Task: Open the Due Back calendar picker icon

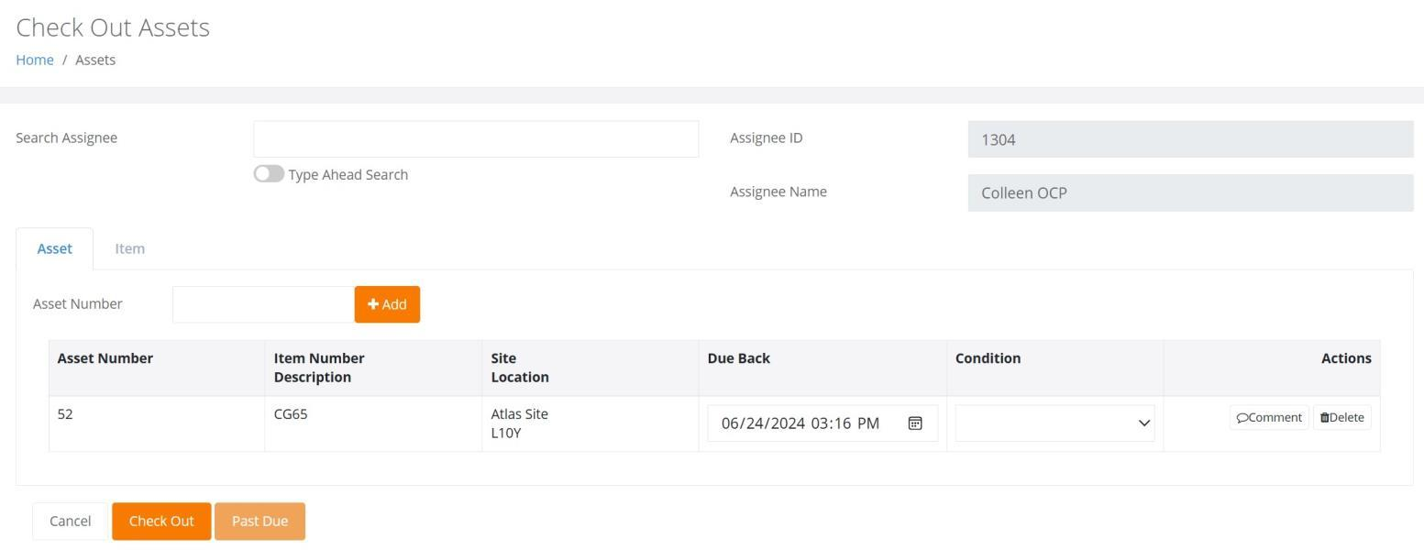Action: 914,423
